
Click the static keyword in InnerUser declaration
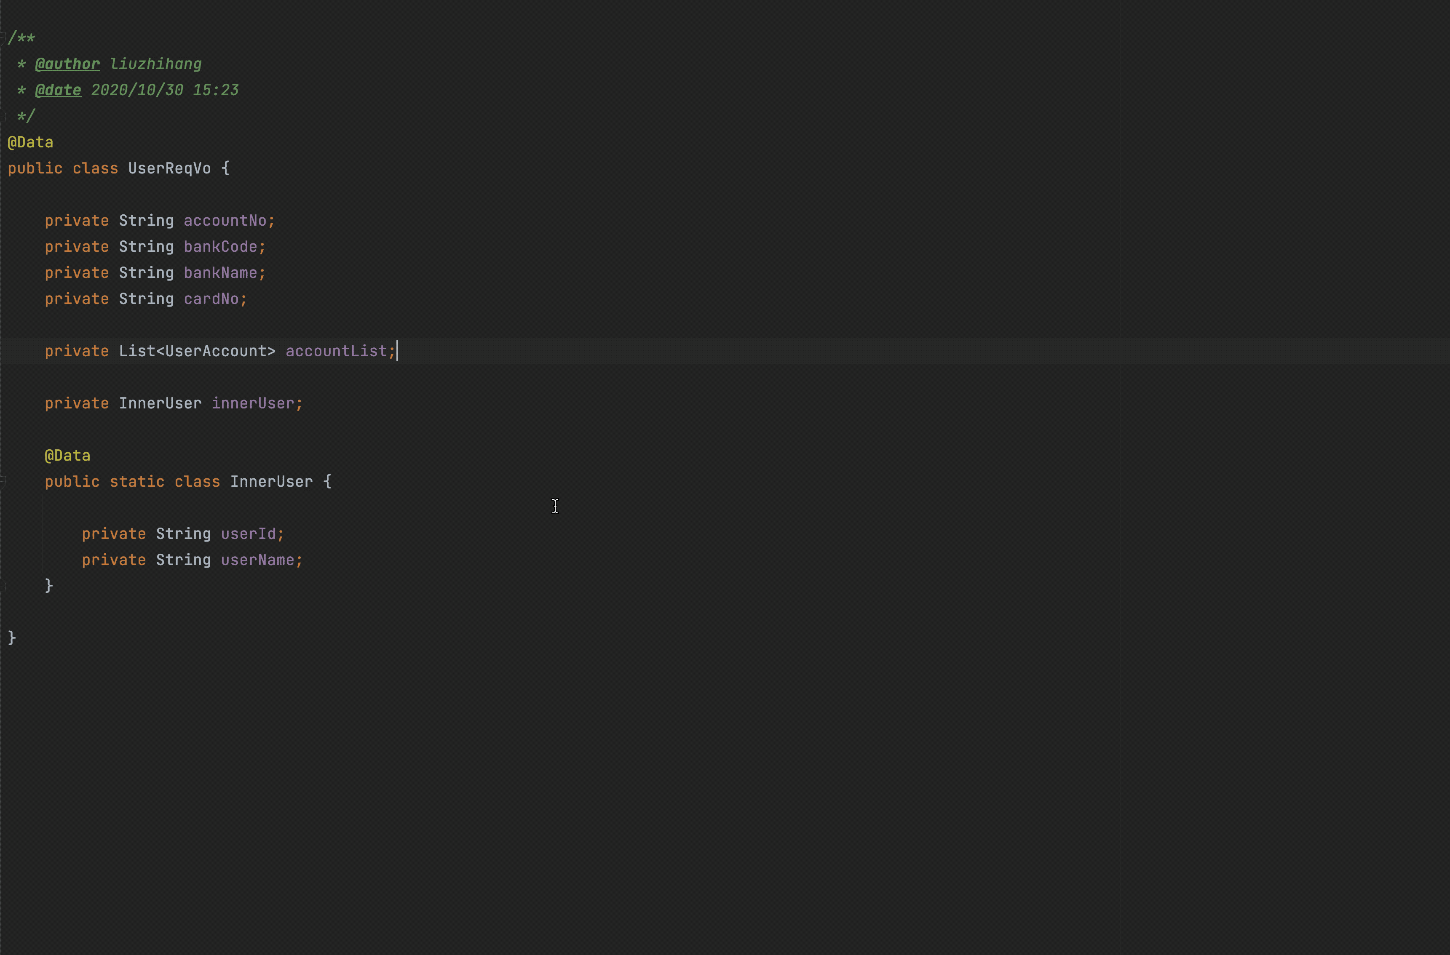136,482
